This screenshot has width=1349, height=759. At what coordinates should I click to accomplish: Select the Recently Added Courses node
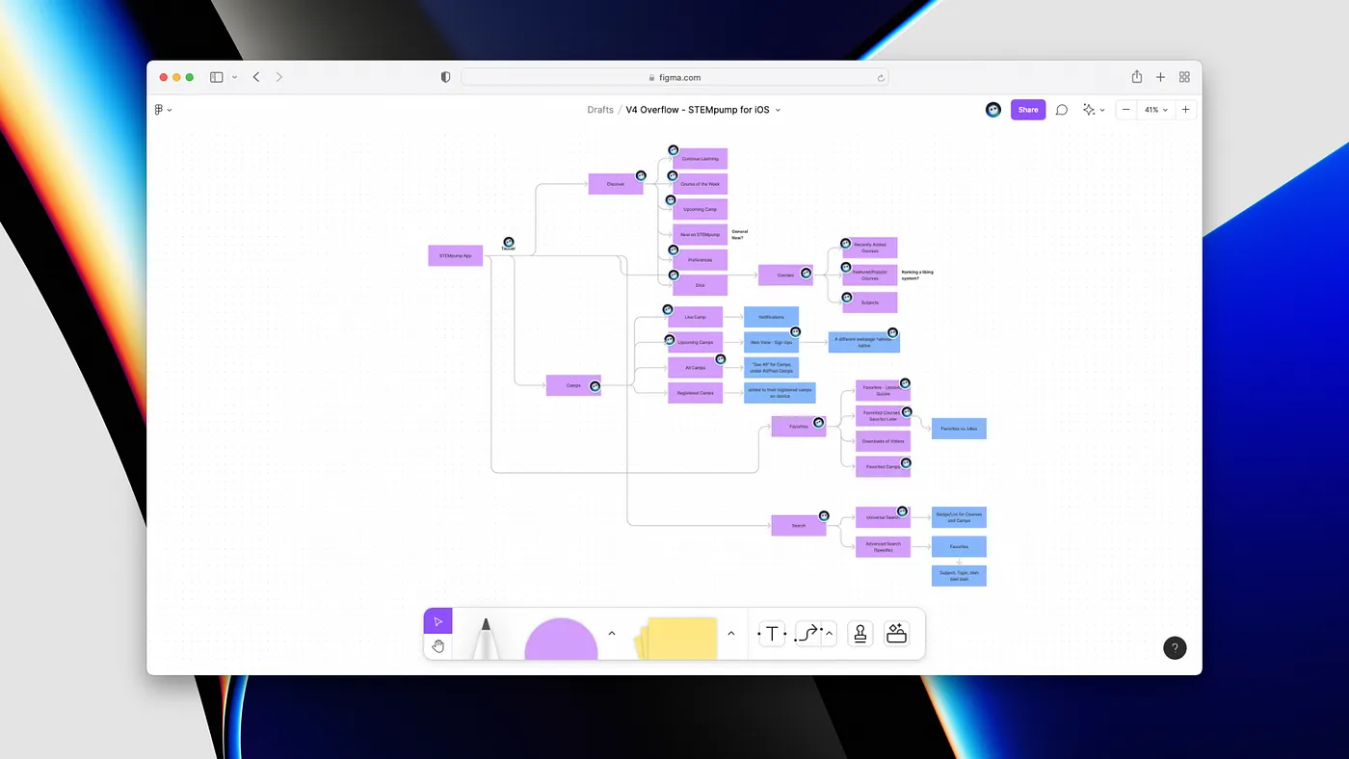(870, 249)
